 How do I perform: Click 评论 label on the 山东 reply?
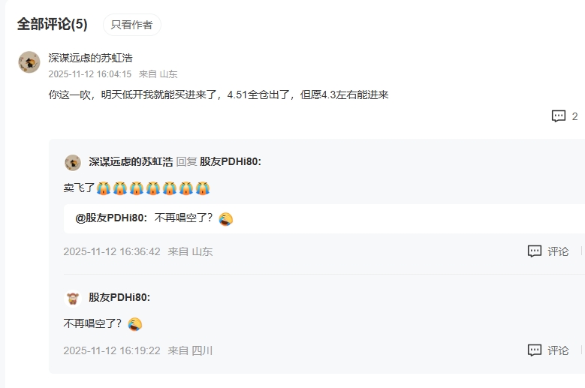[558, 251]
